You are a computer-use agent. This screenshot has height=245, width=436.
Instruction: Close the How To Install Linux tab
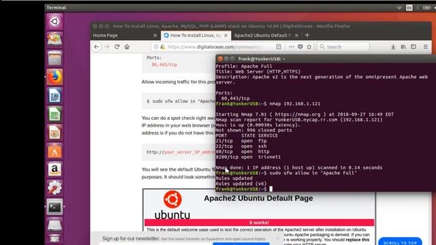pyautogui.click(x=225, y=35)
